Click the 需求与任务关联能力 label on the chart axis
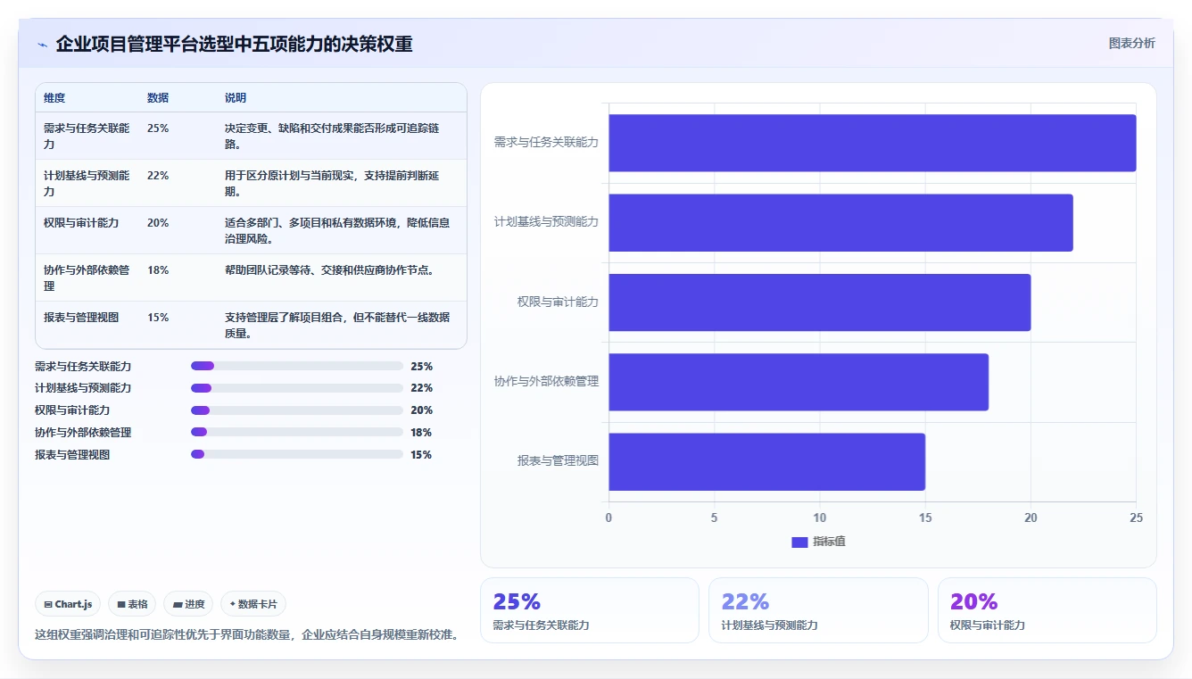The width and height of the screenshot is (1192, 679). click(546, 143)
